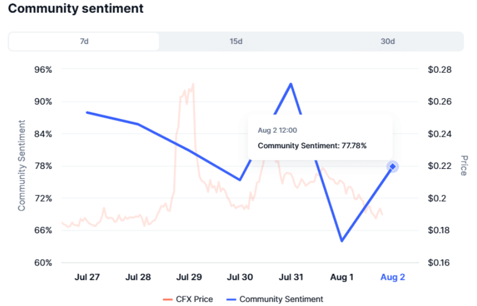Click the orange CFX Price legend line
This screenshot has height=306, width=477.
[x=168, y=299]
